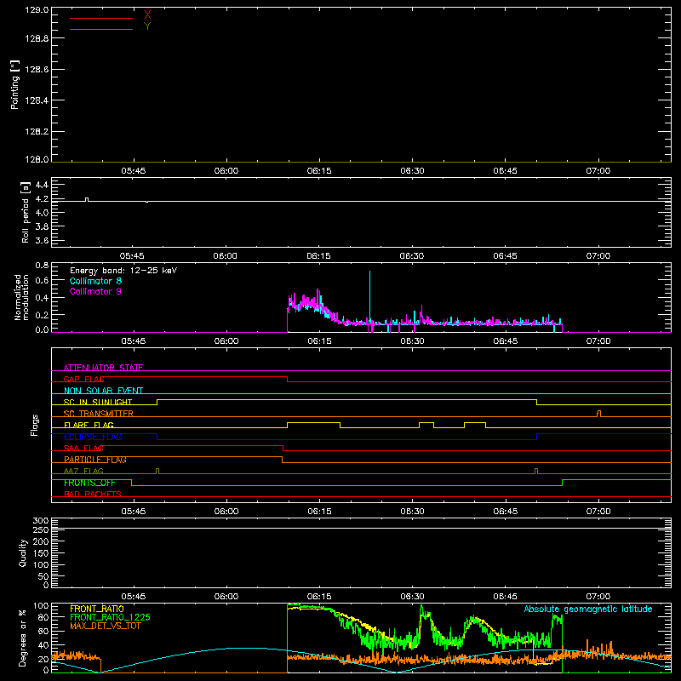The image size is (681, 681).
Task: Click the SC_TRANSMITTER flag label
Action: tap(99, 414)
